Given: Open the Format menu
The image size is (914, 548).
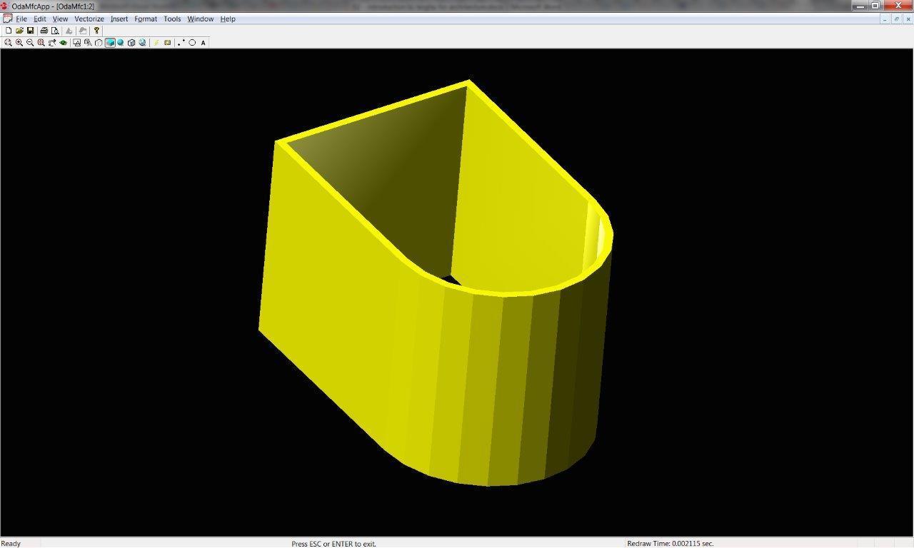Looking at the screenshot, I should click(146, 19).
